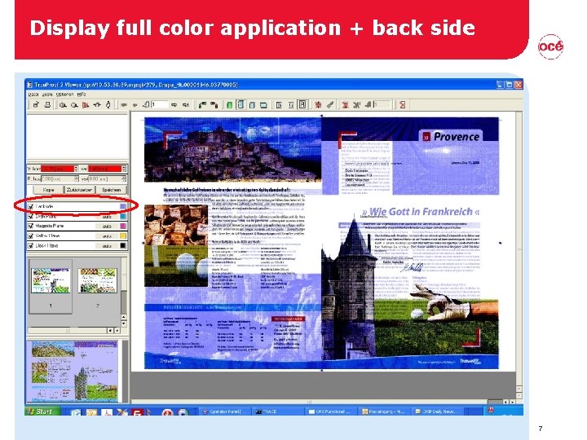This screenshot has height=440, width=587.
Task: Click the Magenta Plane color swatch
Action: (x=123, y=226)
